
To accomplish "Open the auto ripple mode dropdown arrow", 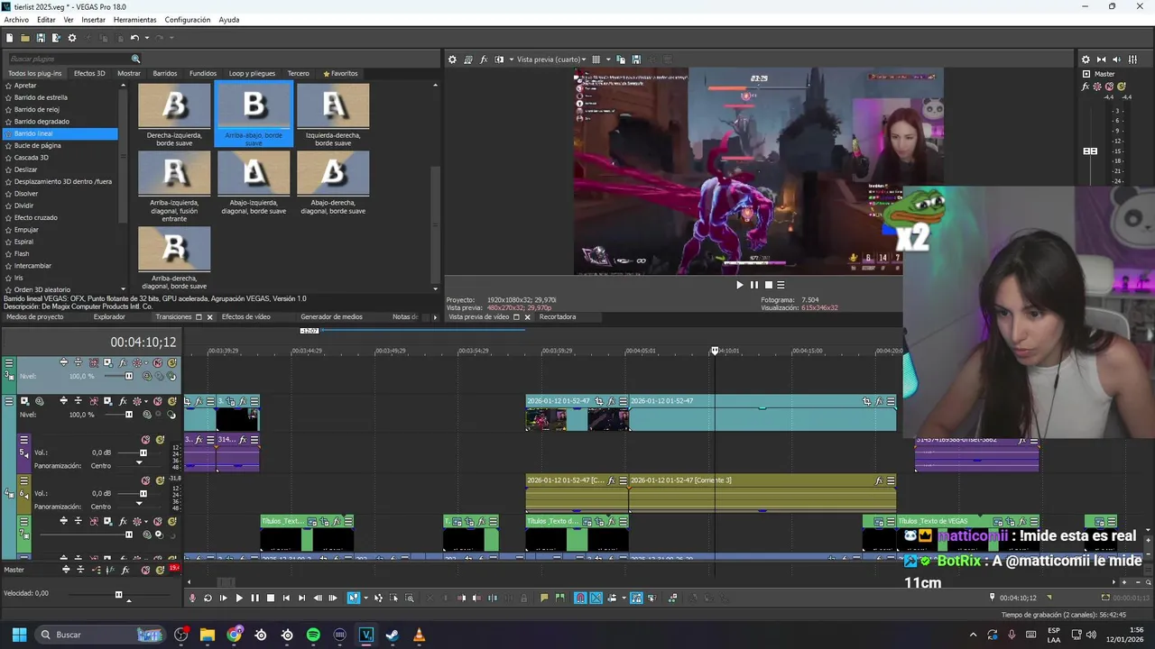I will (623, 598).
